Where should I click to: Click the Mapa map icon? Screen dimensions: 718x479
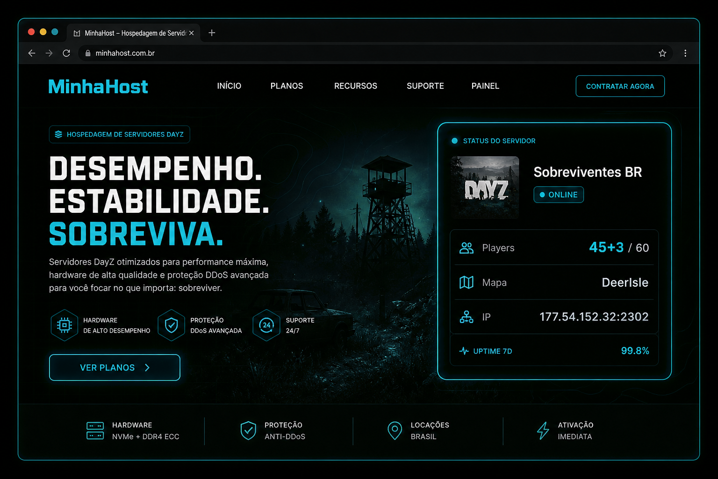click(467, 283)
